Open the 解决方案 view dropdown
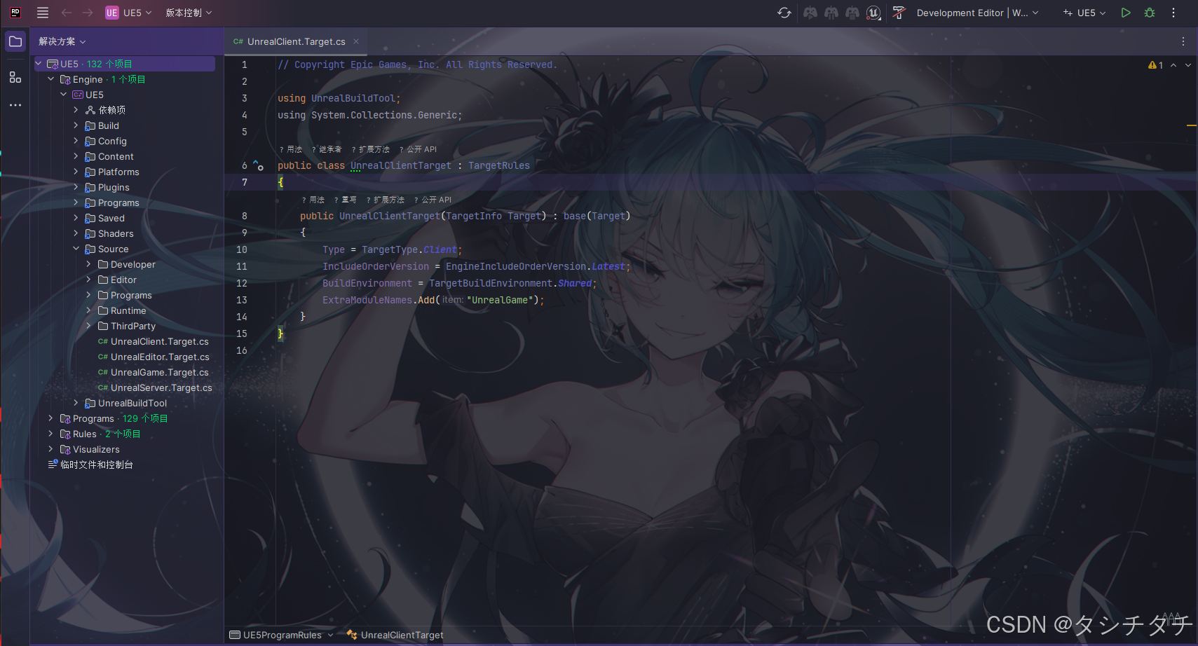Screen dimensions: 1198x646 62,41
